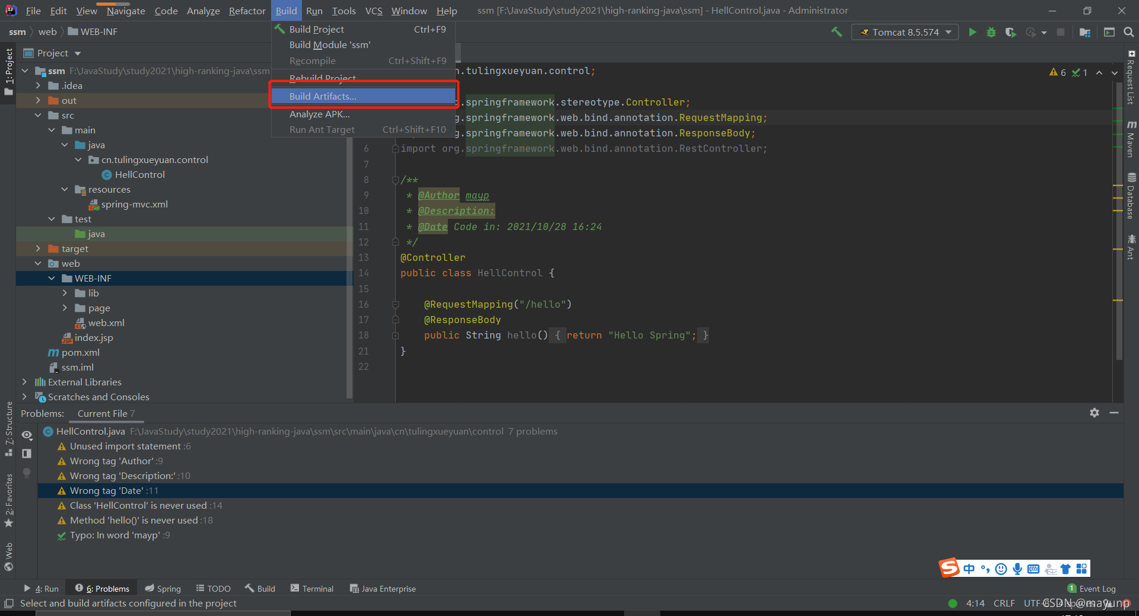Image resolution: width=1139 pixels, height=616 pixels.
Task: Expand External Libraries node
Action: click(25, 382)
